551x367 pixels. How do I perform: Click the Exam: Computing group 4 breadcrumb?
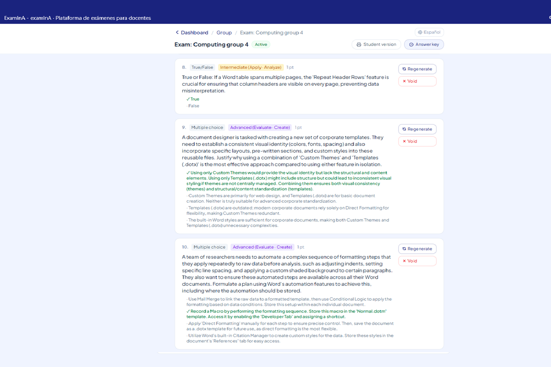[271, 33]
